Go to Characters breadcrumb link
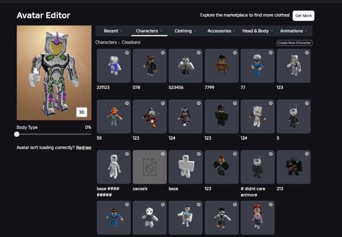342x237 pixels. pyautogui.click(x=106, y=42)
